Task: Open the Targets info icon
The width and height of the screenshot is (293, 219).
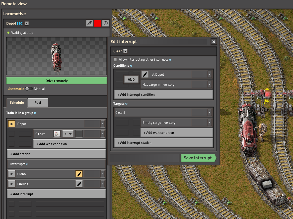Action: click(126, 104)
